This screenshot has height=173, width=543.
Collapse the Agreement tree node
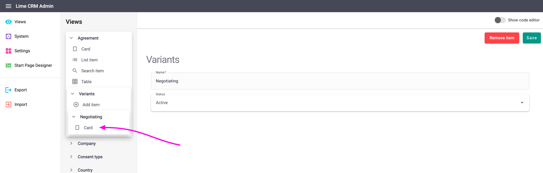coord(71,38)
